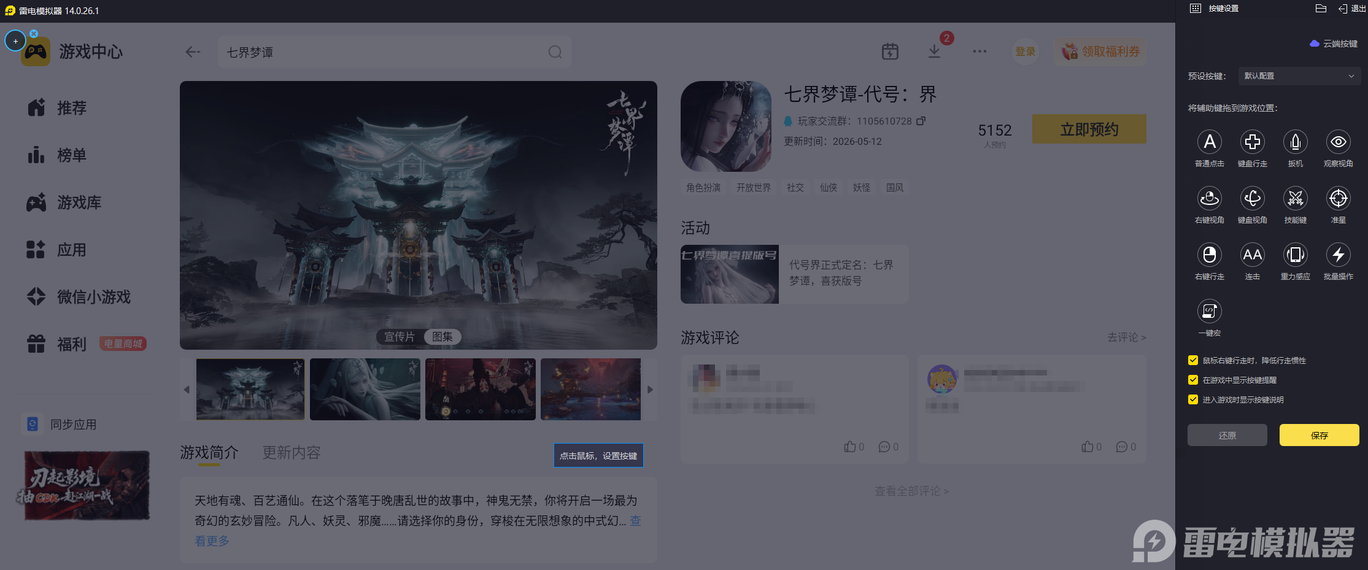This screenshot has width=1368, height=570.
Task: Open 查看全部评论 link
Action: click(912, 491)
